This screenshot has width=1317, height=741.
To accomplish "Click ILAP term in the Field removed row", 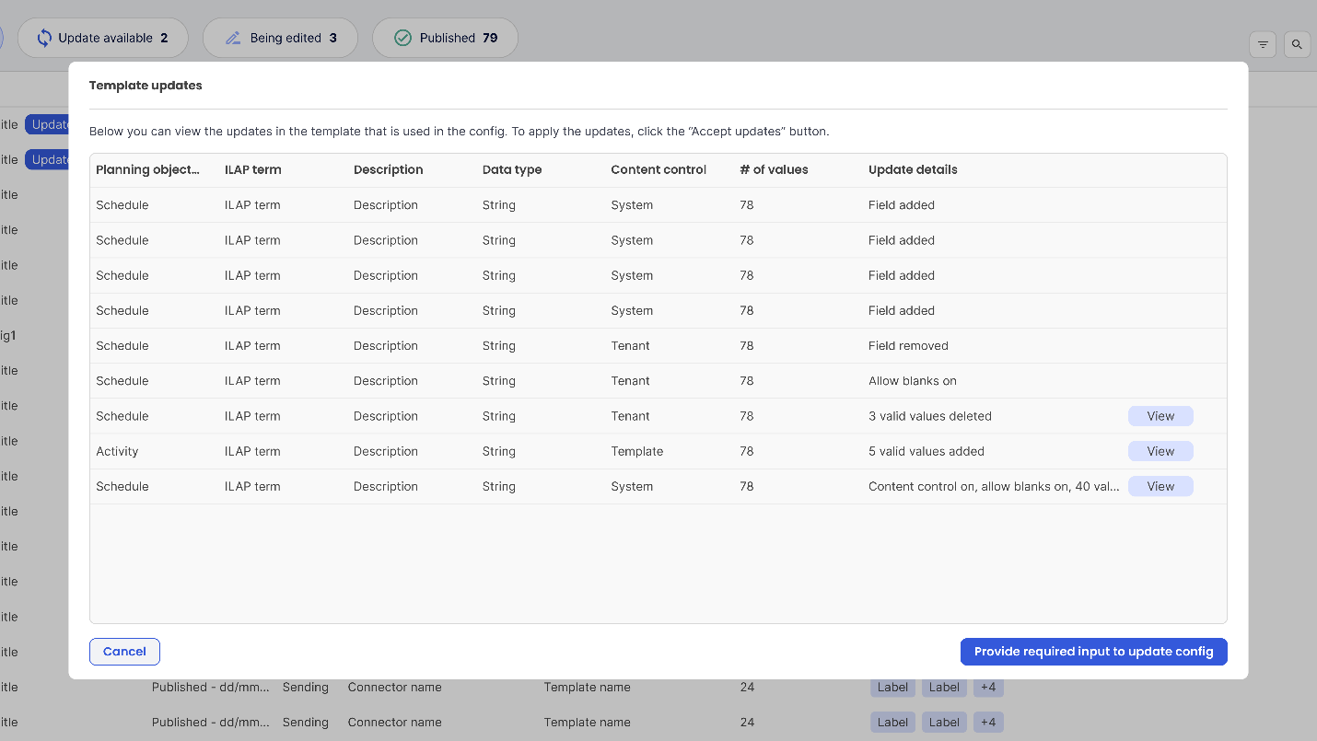I will tap(252, 346).
